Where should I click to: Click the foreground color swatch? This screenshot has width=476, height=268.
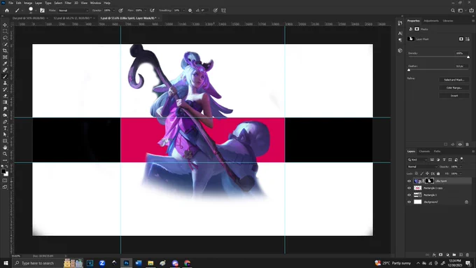click(3, 171)
